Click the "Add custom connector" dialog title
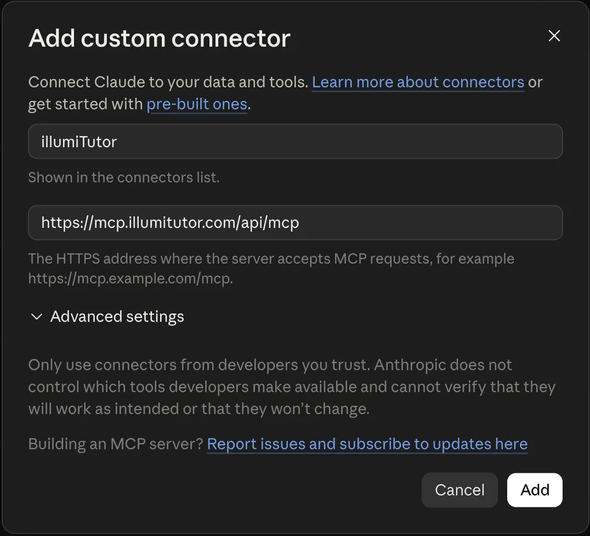Viewport: 590px width, 536px height. [159, 38]
